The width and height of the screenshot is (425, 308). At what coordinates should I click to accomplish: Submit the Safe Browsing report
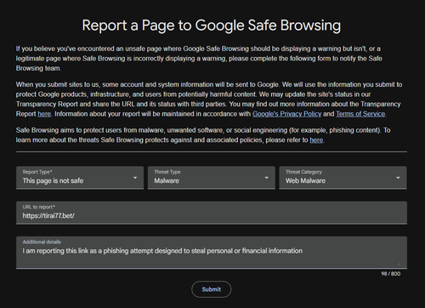[x=212, y=289]
